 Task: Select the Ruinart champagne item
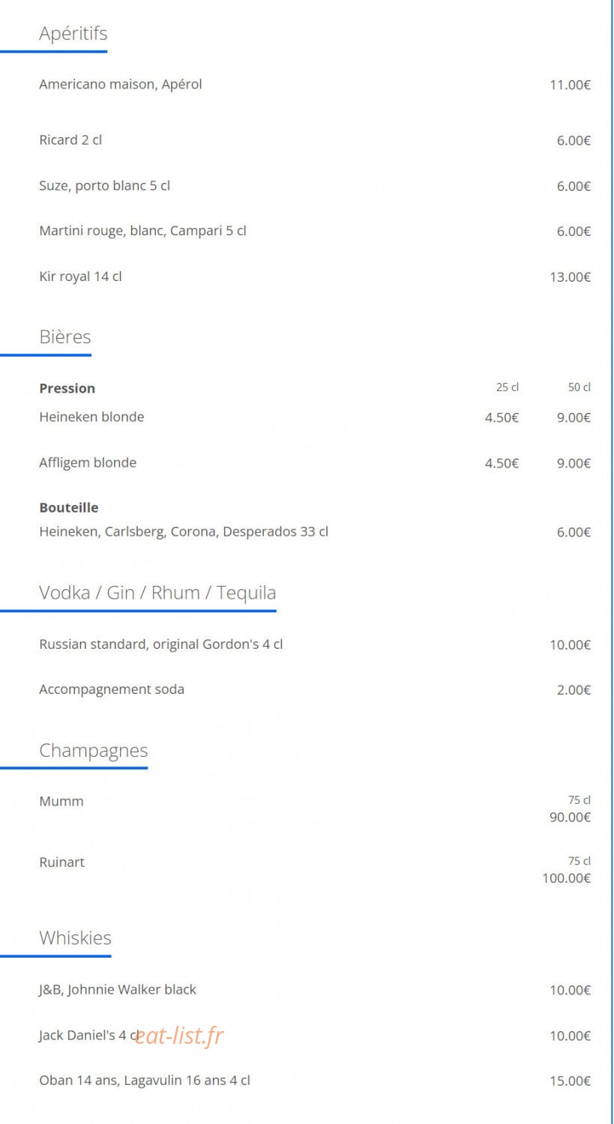[x=62, y=862]
